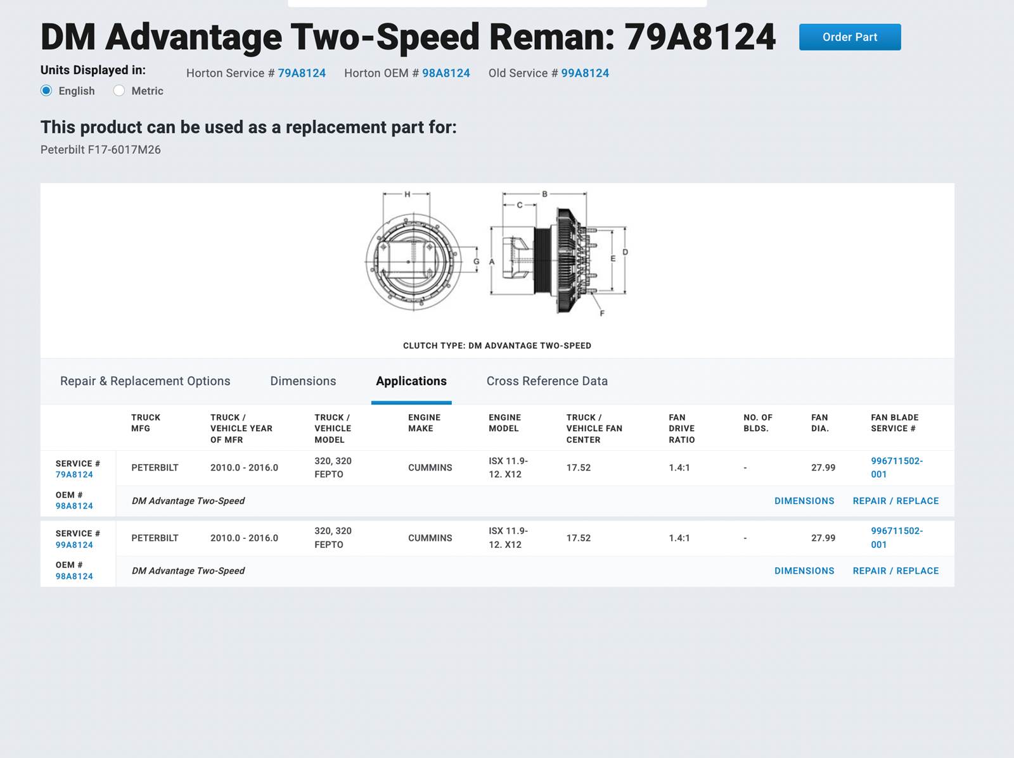Viewport: 1014px width, 758px height.
Task: Open OEM number 98A8124 in first row
Action: tap(74, 506)
